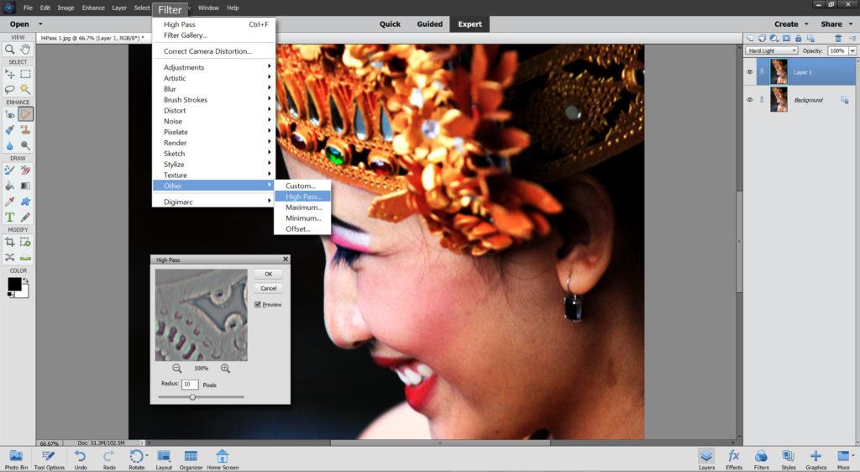860x472 pixels.
Task: Open the Organizer from the bottom bar
Action: point(191,457)
